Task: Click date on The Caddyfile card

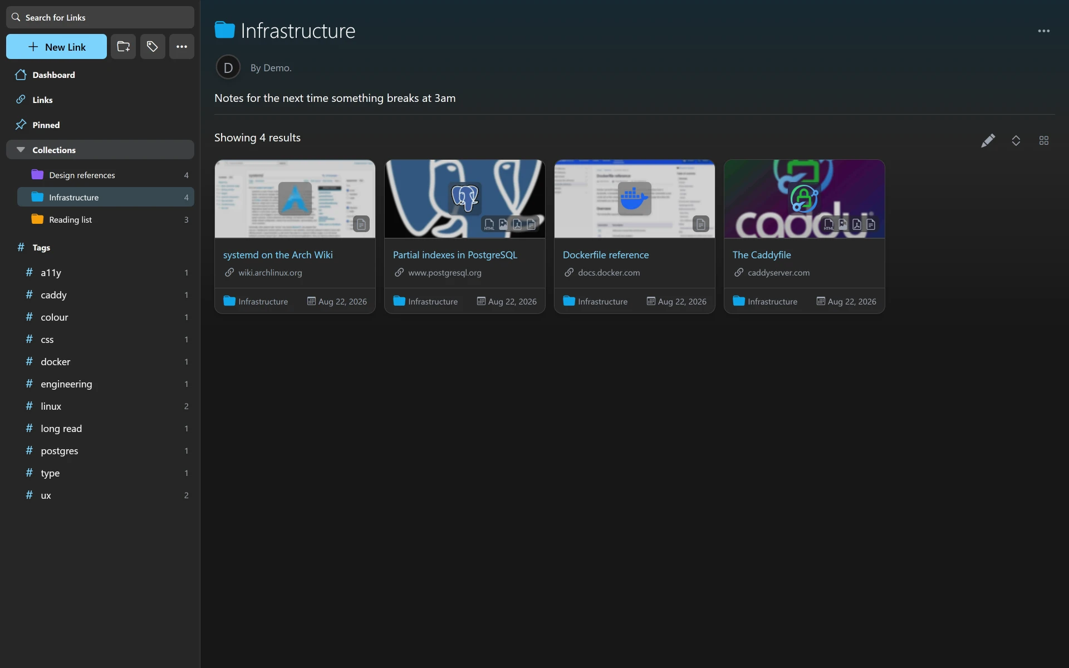Action: point(846,301)
